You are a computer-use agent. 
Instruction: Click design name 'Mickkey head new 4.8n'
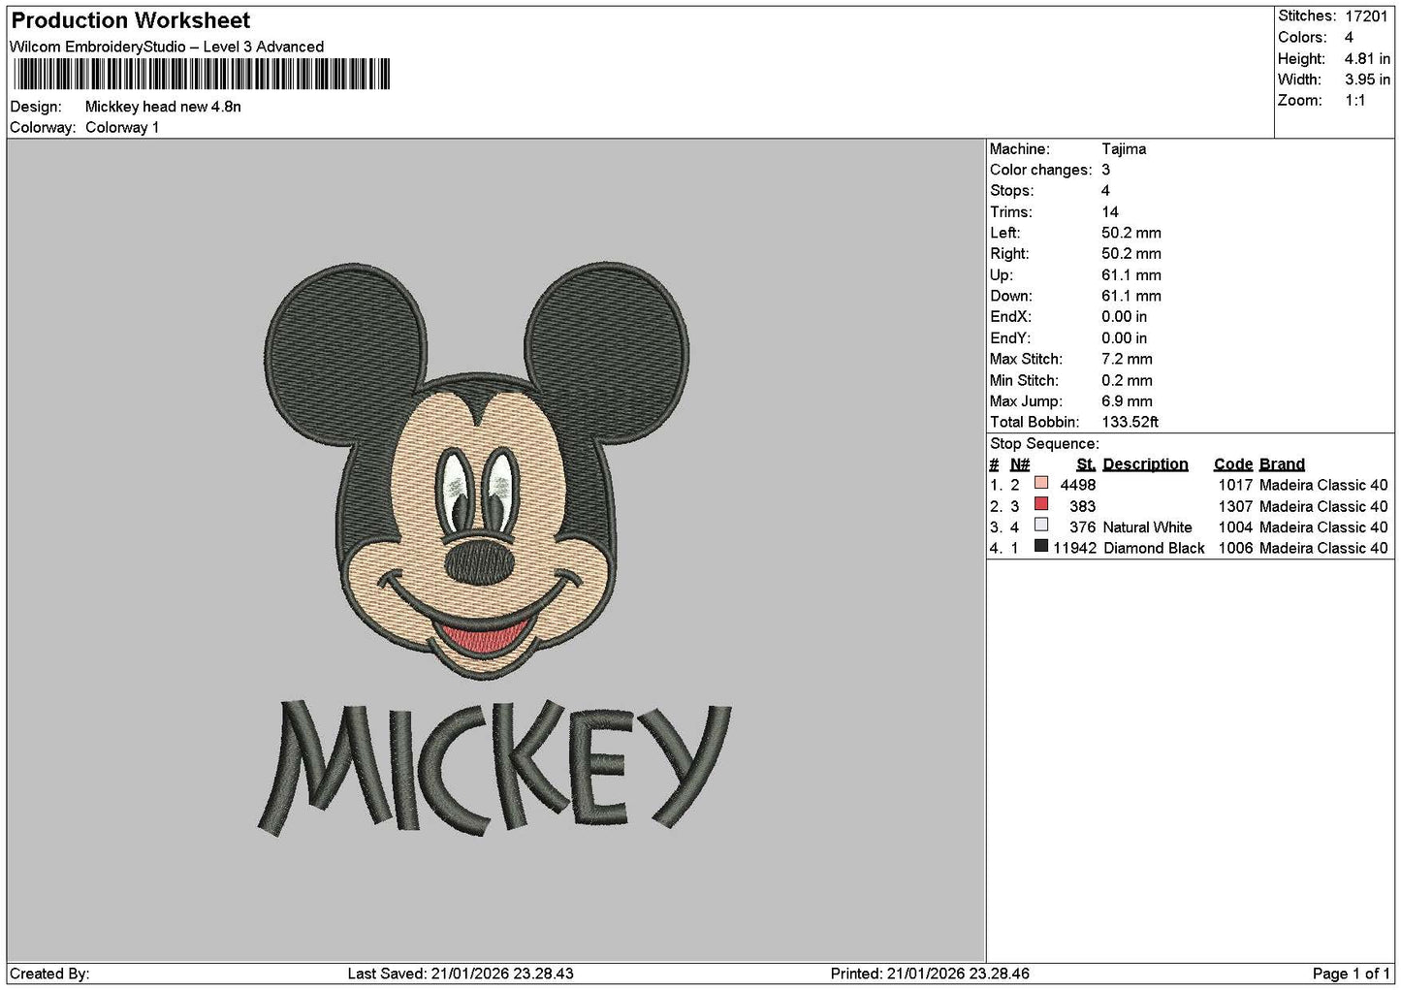coord(163,107)
